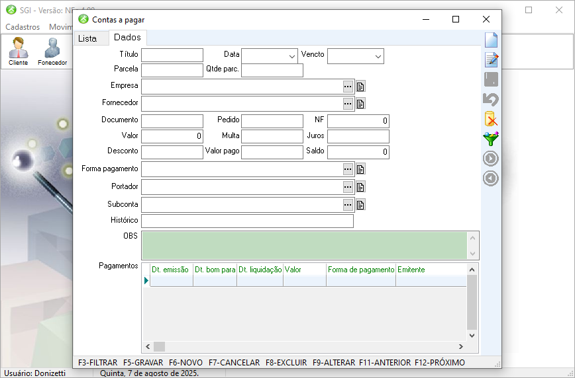Open Empresa lookup ellipsis button

(348, 87)
